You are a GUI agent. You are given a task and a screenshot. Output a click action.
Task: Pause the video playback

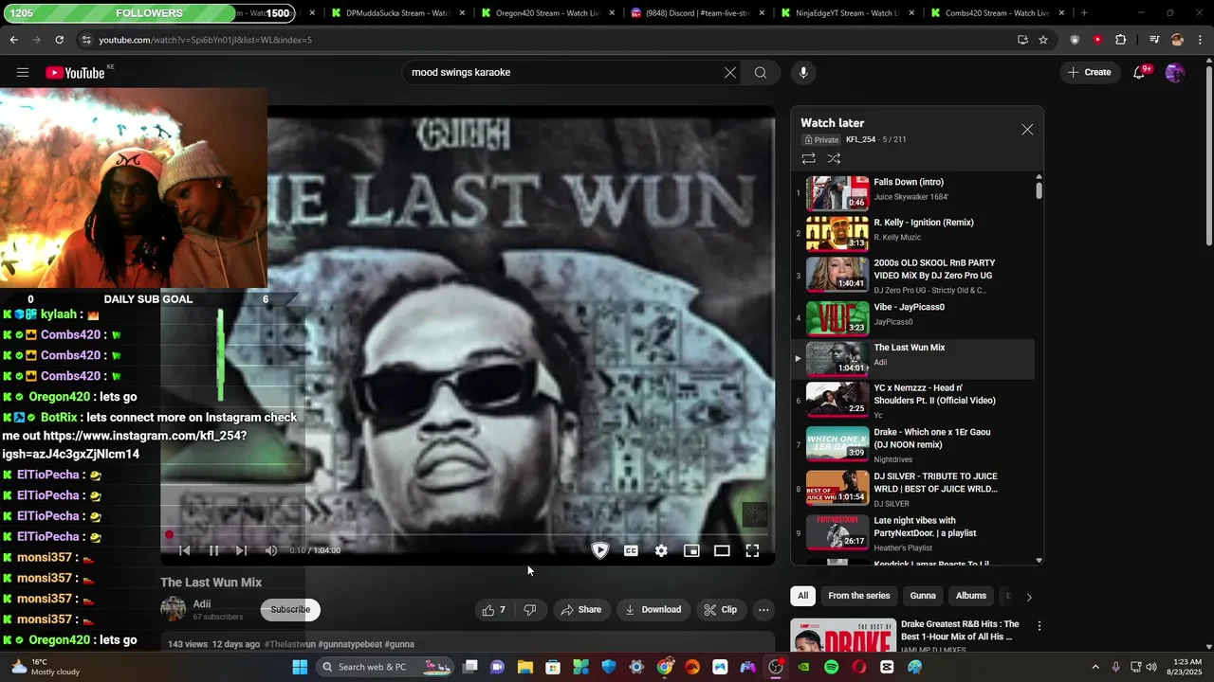[213, 550]
